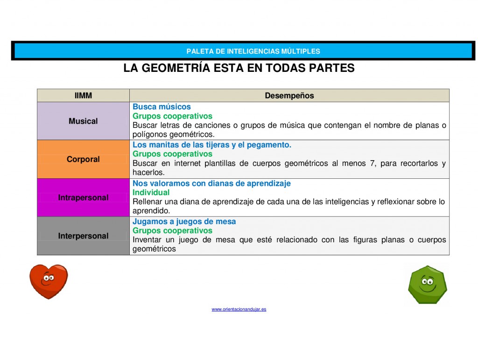Select the gray Interpersonal cell
Screen dimensions: 478x338
click(x=83, y=236)
